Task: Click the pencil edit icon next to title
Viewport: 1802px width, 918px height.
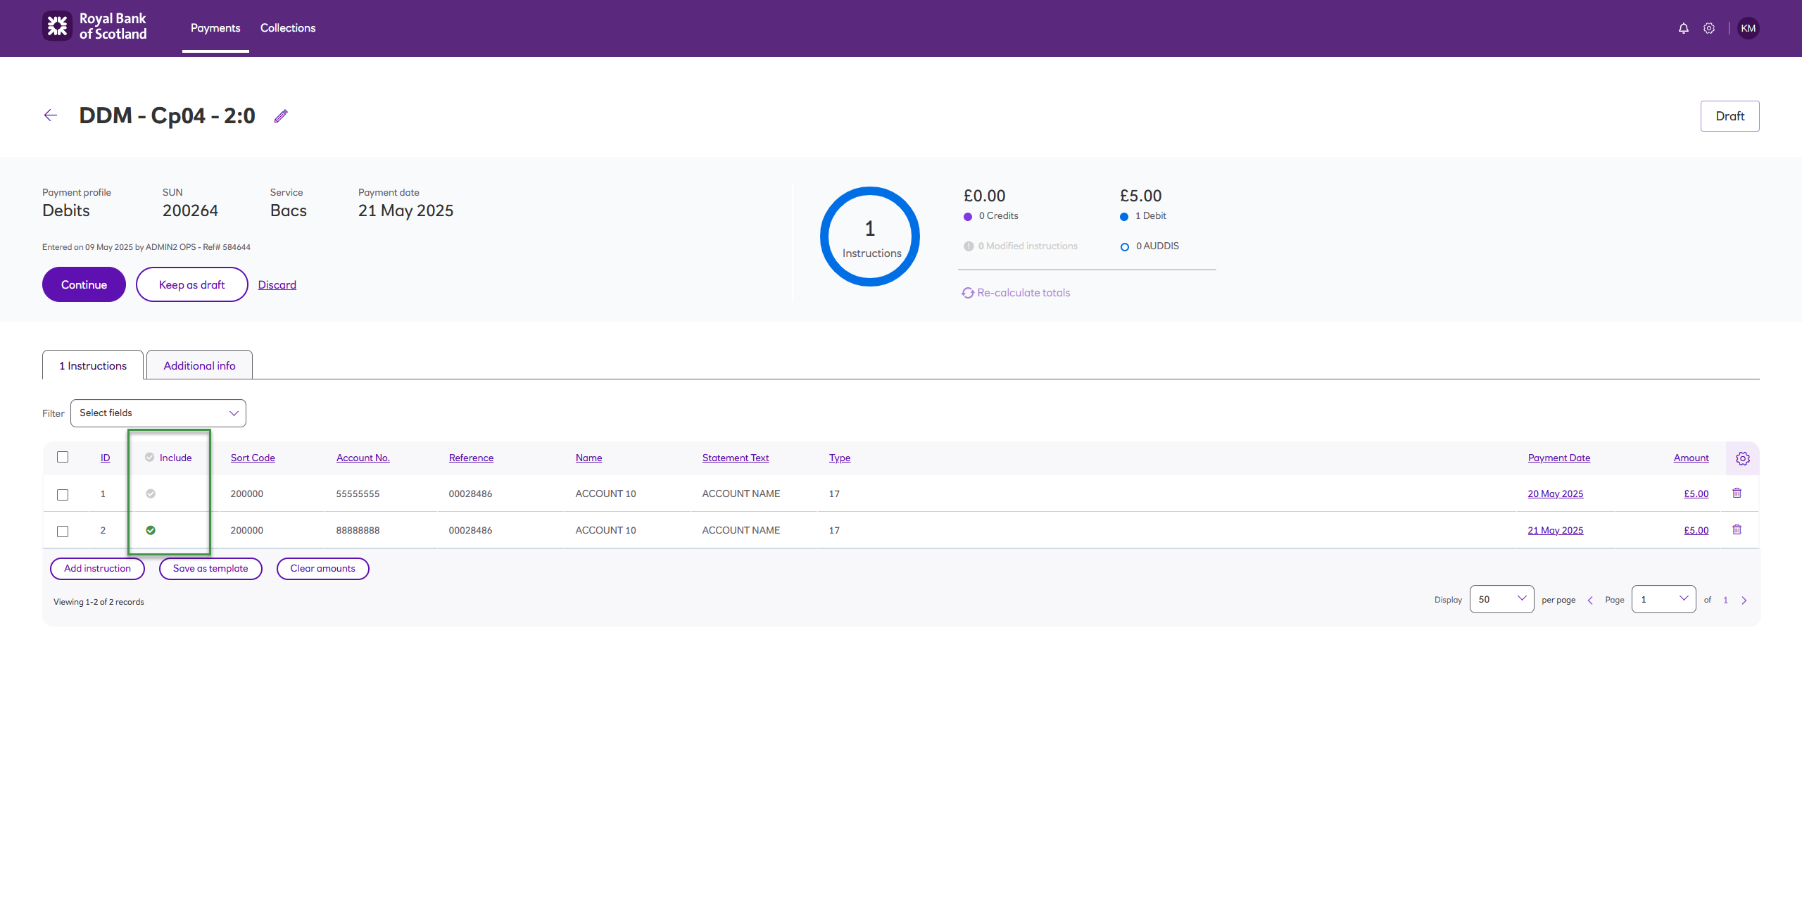Action: point(281,116)
